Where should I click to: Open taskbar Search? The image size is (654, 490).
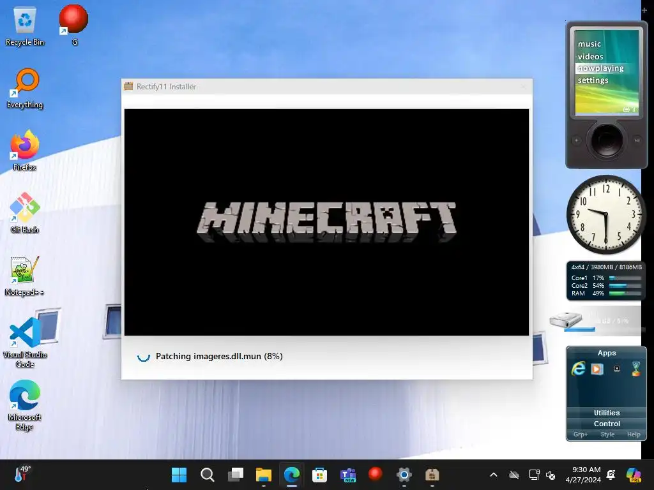tap(208, 475)
